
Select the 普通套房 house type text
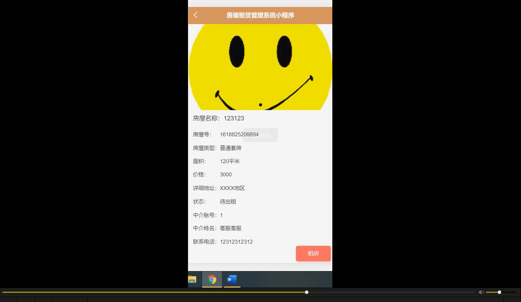(x=230, y=148)
